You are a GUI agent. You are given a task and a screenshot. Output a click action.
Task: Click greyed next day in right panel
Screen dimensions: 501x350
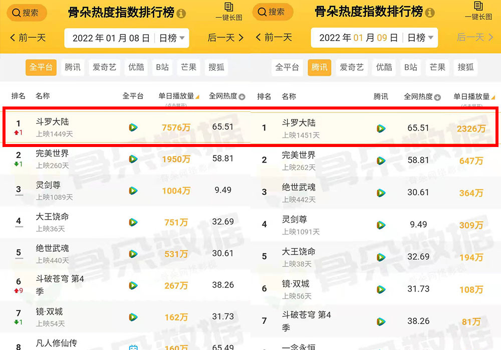click(x=475, y=37)
